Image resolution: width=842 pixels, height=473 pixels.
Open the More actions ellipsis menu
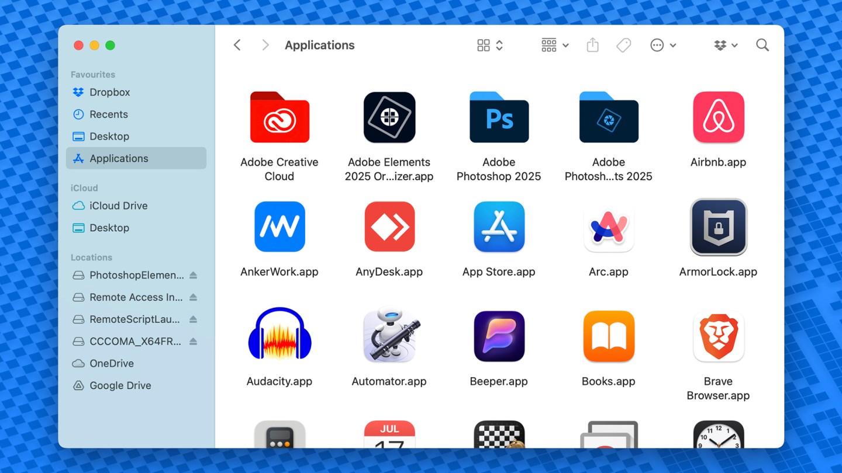664,45
